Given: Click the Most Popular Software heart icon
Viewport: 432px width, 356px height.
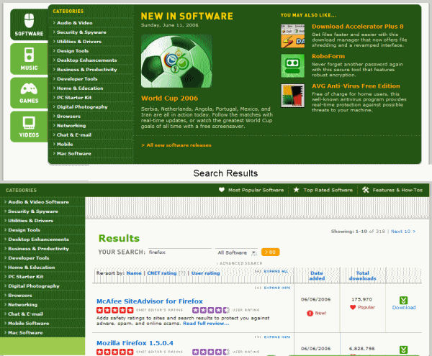Looking at the screenshot, I should click(222, 190).
